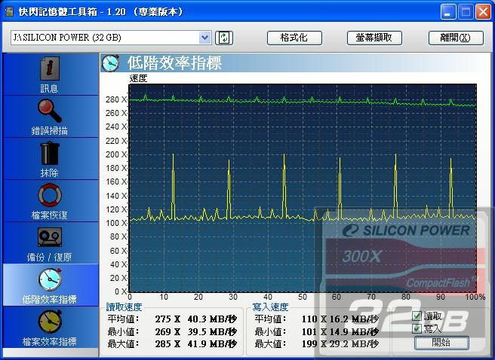
Task: Click the 訊息 sidebar label
Action: point(49,89)
